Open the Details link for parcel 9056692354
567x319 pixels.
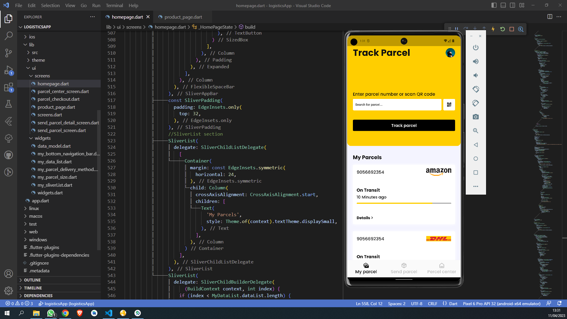pyautogui.click(x=364, y=218)
